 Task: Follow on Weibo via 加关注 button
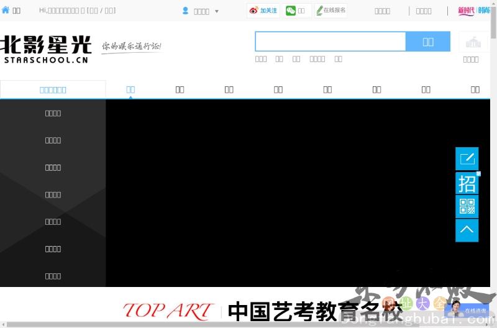[x=263, y=11]
